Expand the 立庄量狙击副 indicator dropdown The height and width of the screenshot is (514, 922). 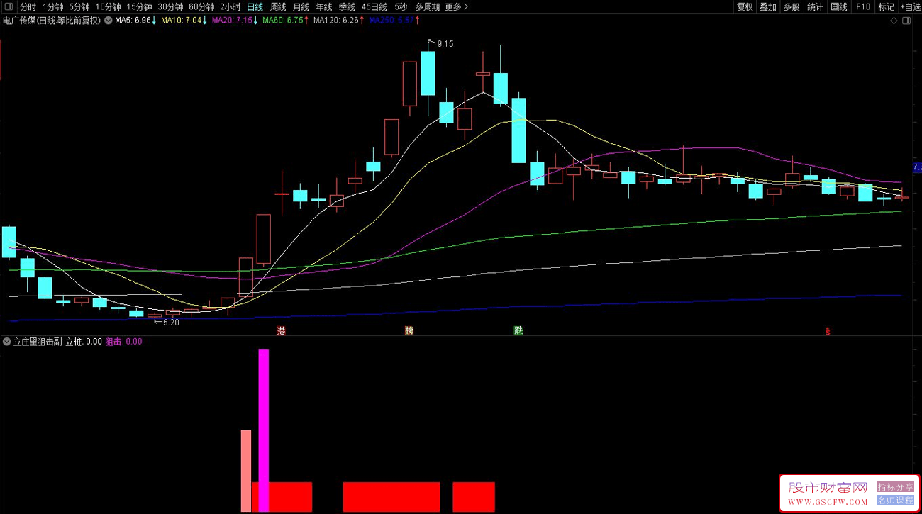[7, 342]
